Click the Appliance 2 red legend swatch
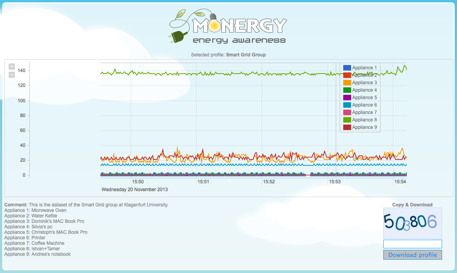457x273 pixels. [347, 75]
